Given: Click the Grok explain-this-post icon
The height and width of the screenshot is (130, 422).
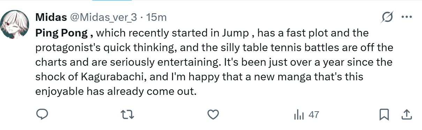Looking at the screenshot, I should tap(387, 17).
